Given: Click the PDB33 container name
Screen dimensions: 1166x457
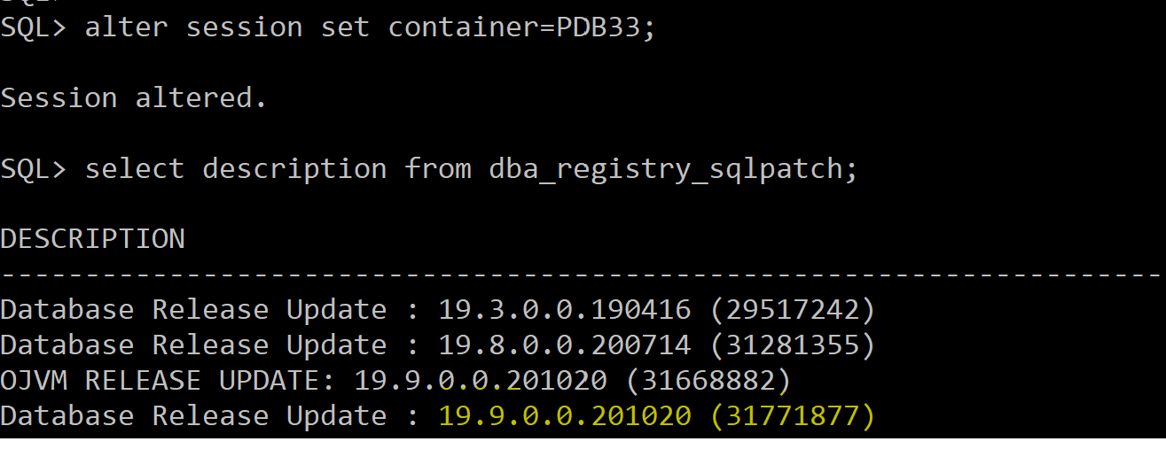Looking at the screenshot, I should coord(599,27).
